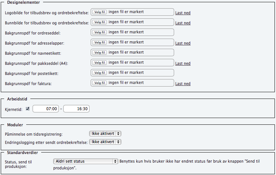
Task: Choose file for Bunnbilde for tilbudsbrev
Action: coord(100,22)
